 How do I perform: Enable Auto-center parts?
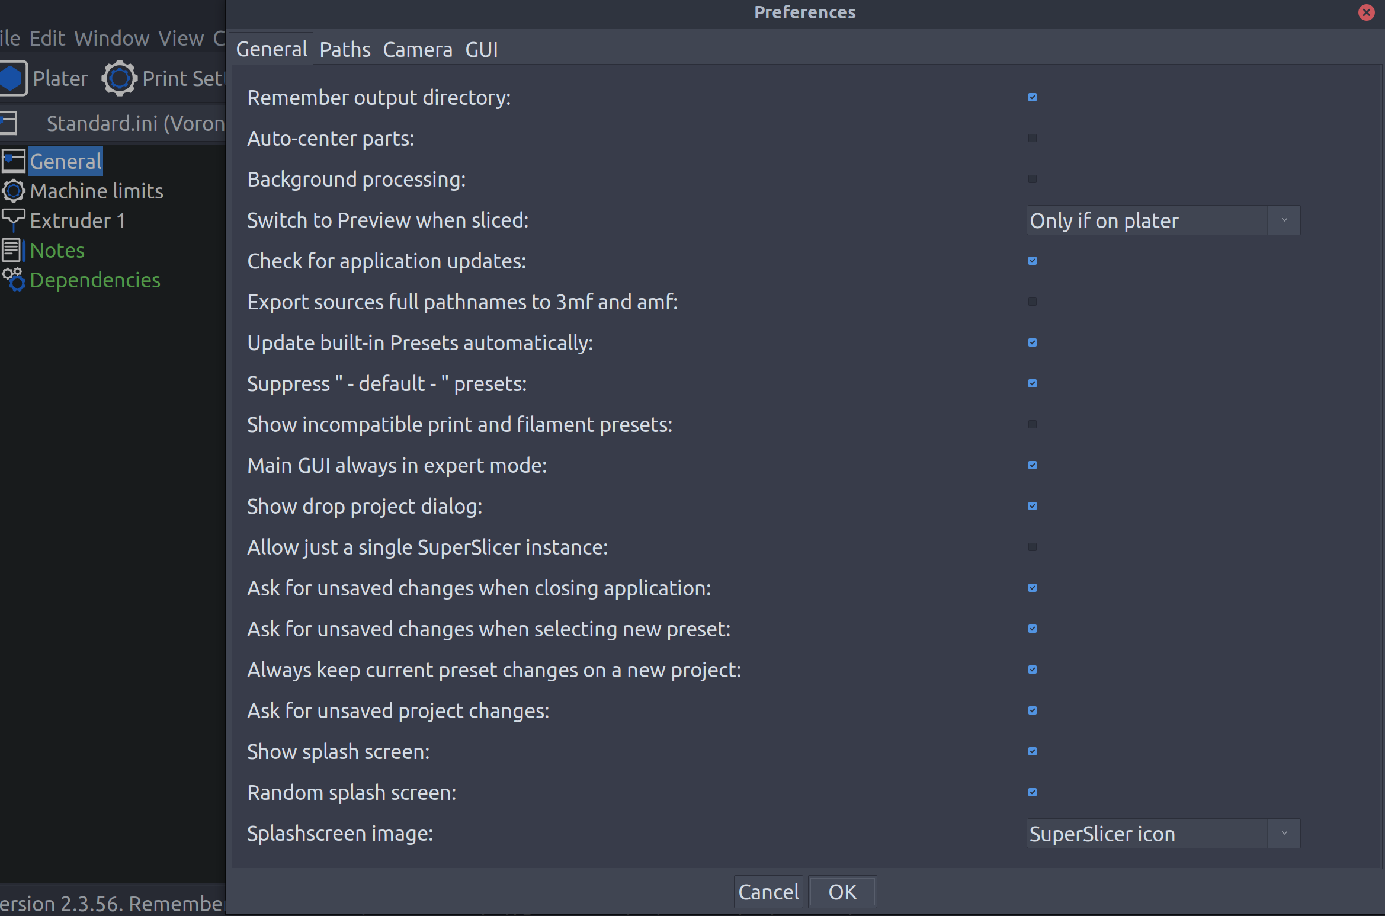click(1032, 138)
